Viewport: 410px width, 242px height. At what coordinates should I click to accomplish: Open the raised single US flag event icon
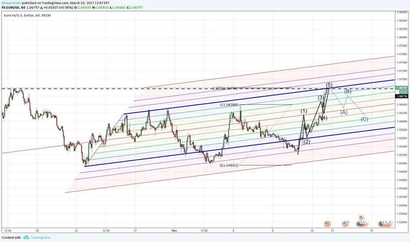tap(361, 218)
